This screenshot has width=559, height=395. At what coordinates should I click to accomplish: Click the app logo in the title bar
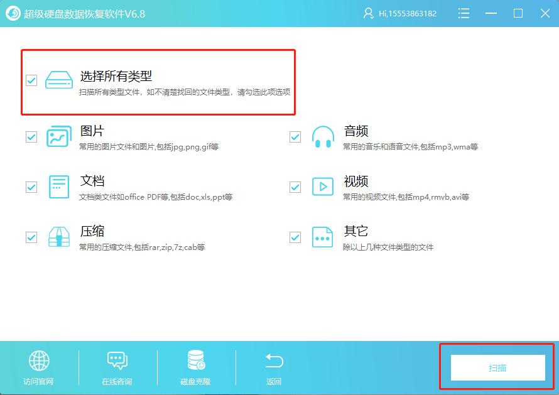click(x=12, y=13)
